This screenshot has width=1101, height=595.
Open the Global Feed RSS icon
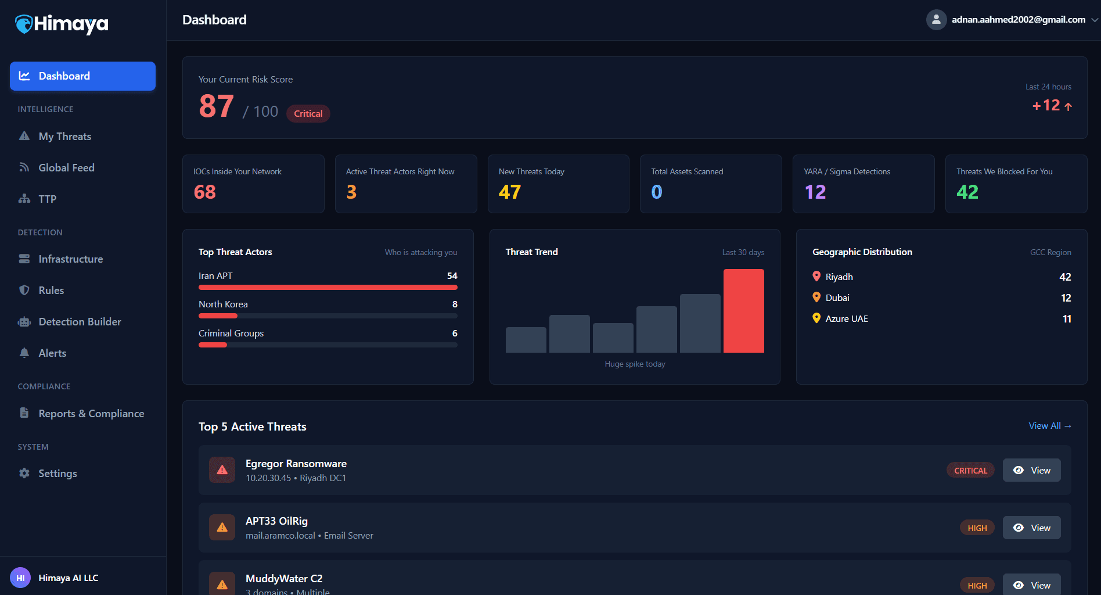(24, 167)
